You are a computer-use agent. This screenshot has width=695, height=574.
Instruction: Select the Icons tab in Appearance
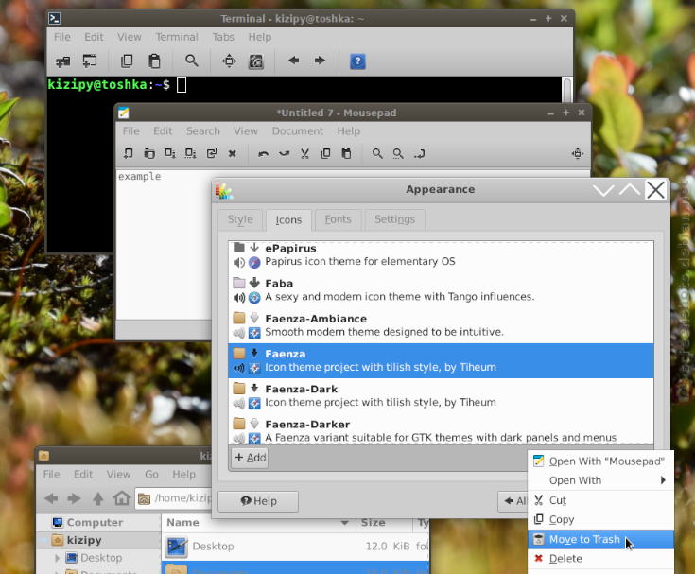(288, 220)
